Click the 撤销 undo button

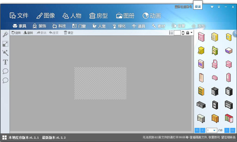click(41, 33)
